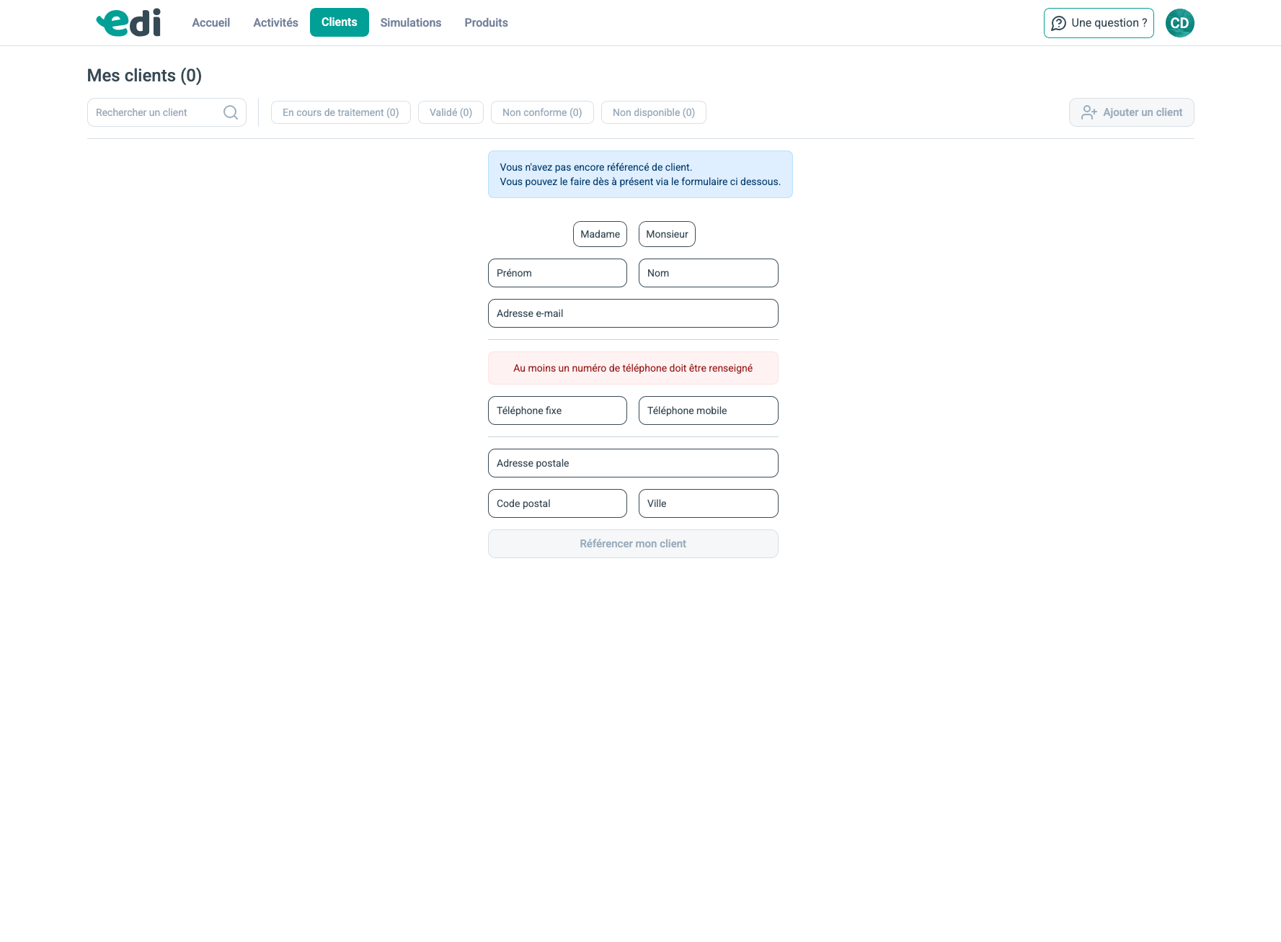Toggle the Non disponible filter
This screenshot has width=1281, height=942.
click(653, 112)
